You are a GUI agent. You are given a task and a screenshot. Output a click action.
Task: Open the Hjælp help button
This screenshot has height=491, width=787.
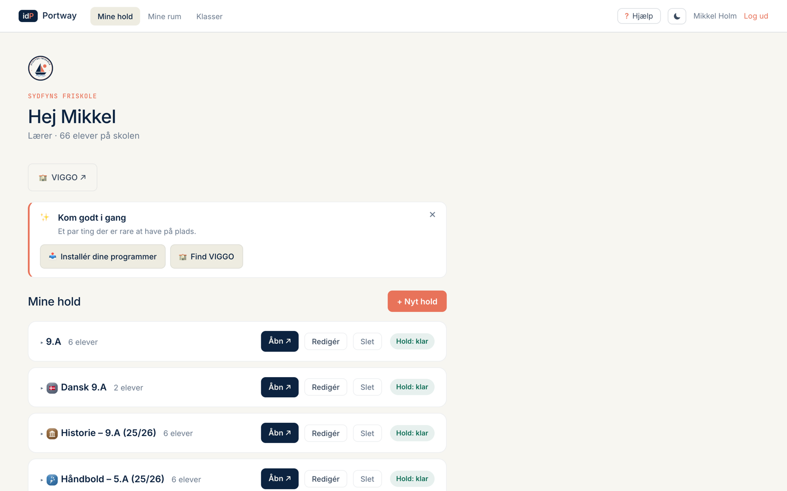click(639, 16)
